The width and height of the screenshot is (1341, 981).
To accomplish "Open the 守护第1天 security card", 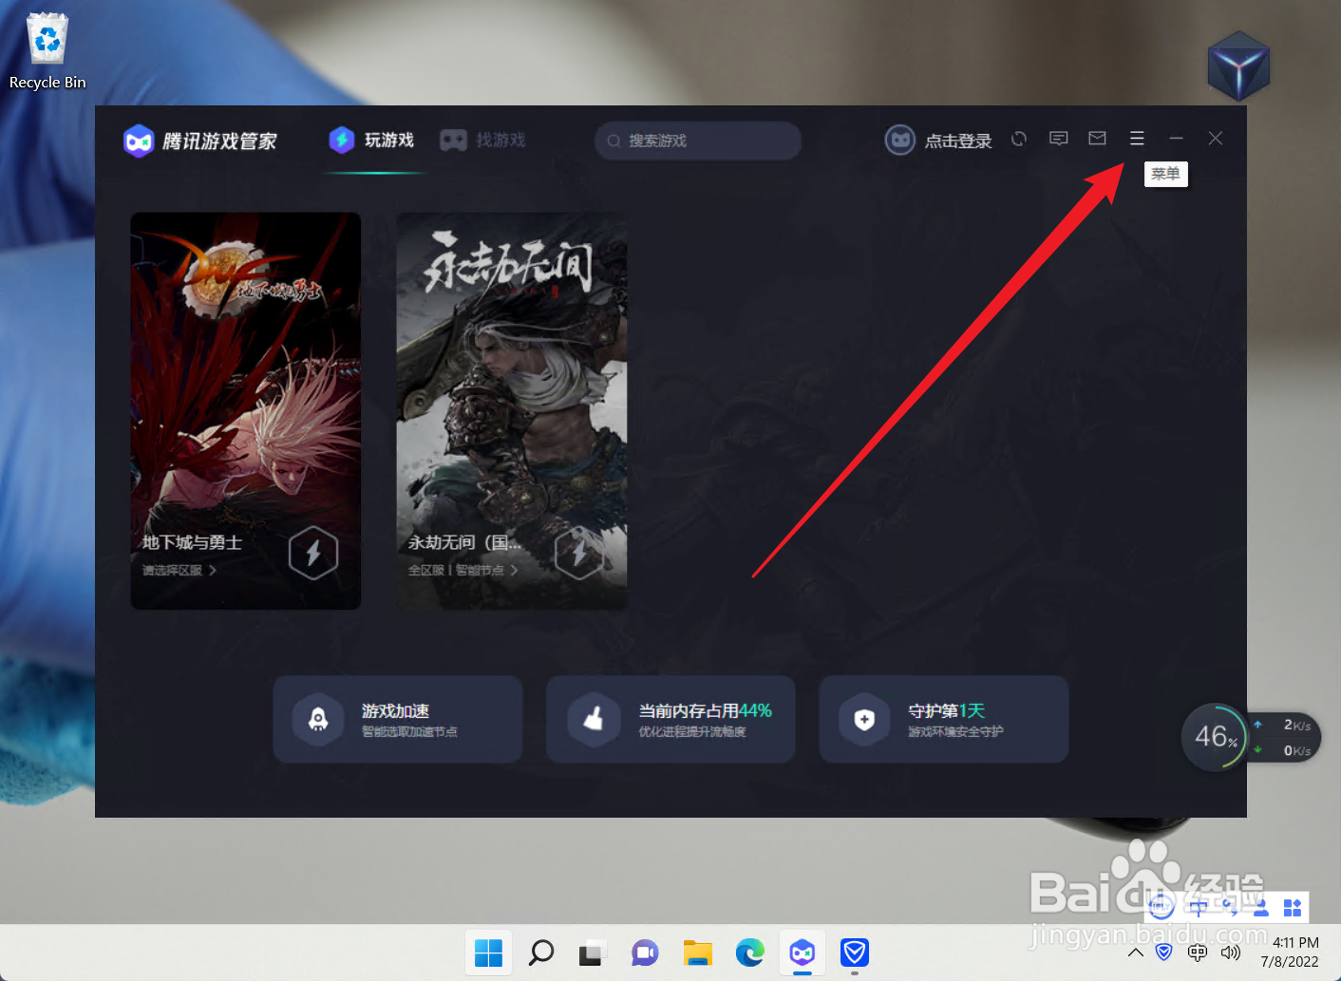I will [944, 719].
